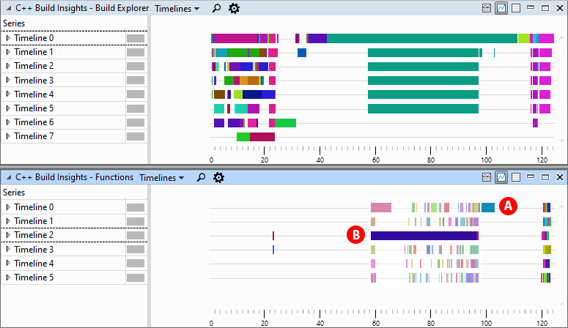Viewport: 568px width, 328px height.
Task: Show chart and table view in Build Explorer
Action: click(487, 8)
